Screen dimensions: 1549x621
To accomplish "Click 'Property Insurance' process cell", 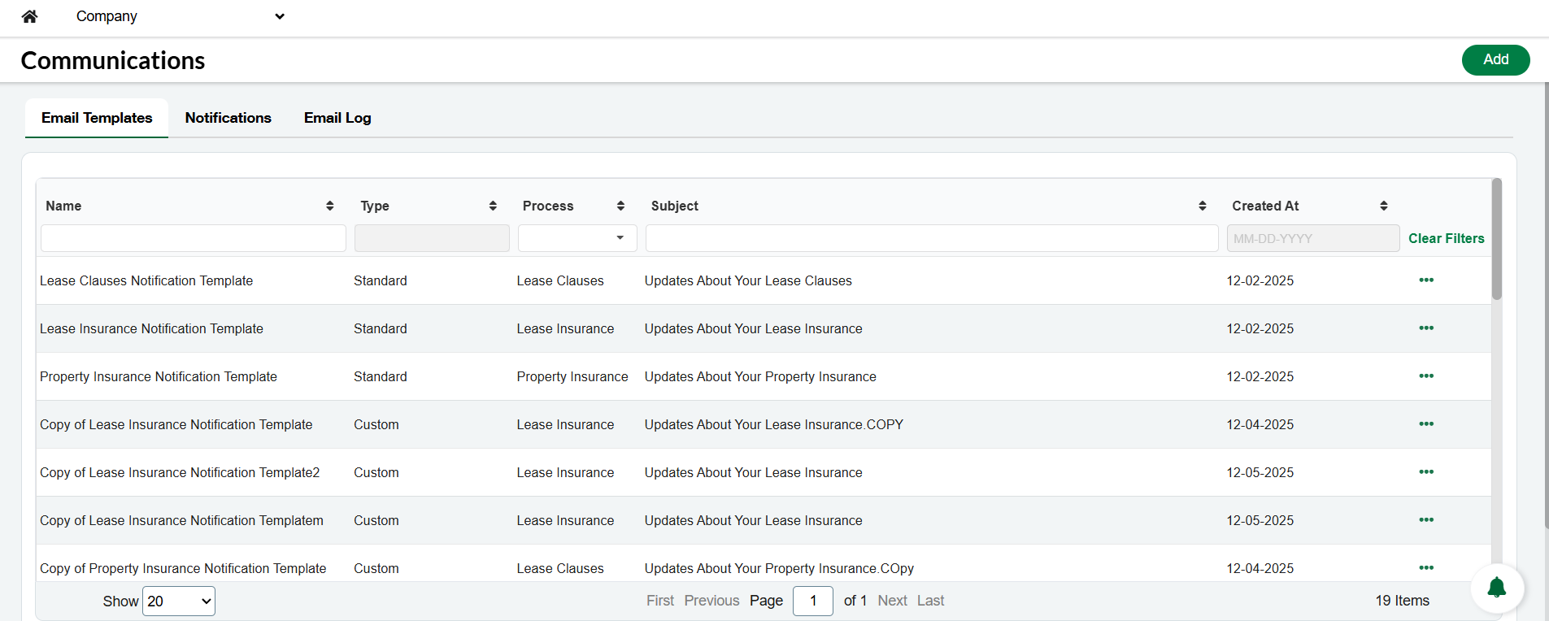I will click(x=572, y=376).
